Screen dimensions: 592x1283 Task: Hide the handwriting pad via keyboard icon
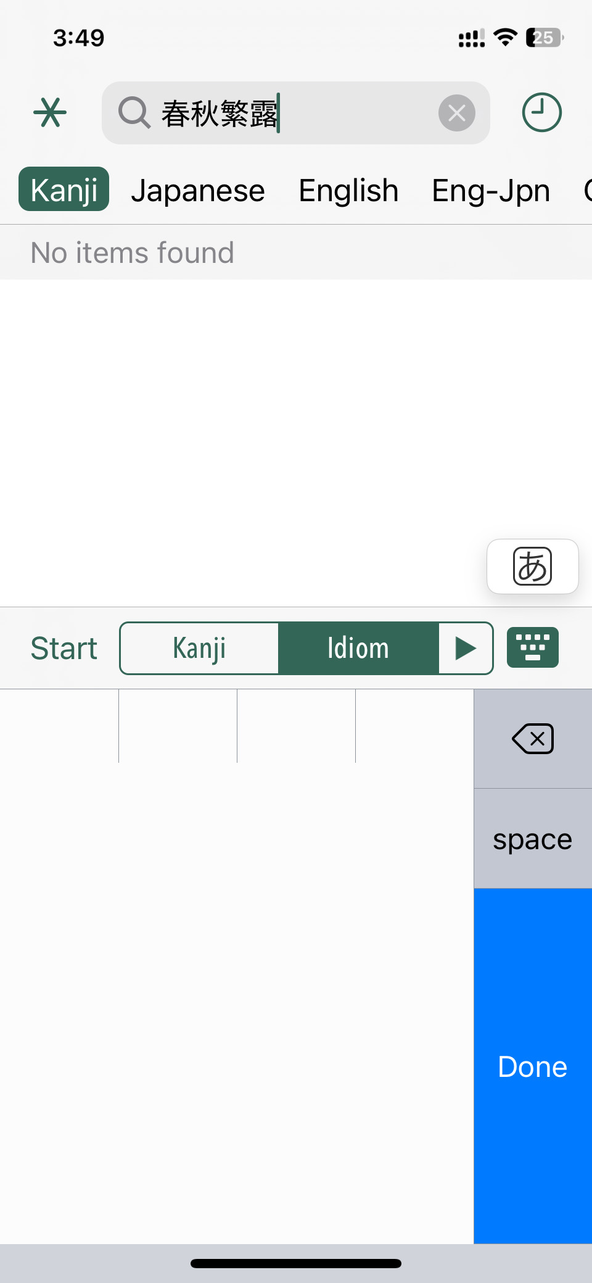tap(533, 647)
